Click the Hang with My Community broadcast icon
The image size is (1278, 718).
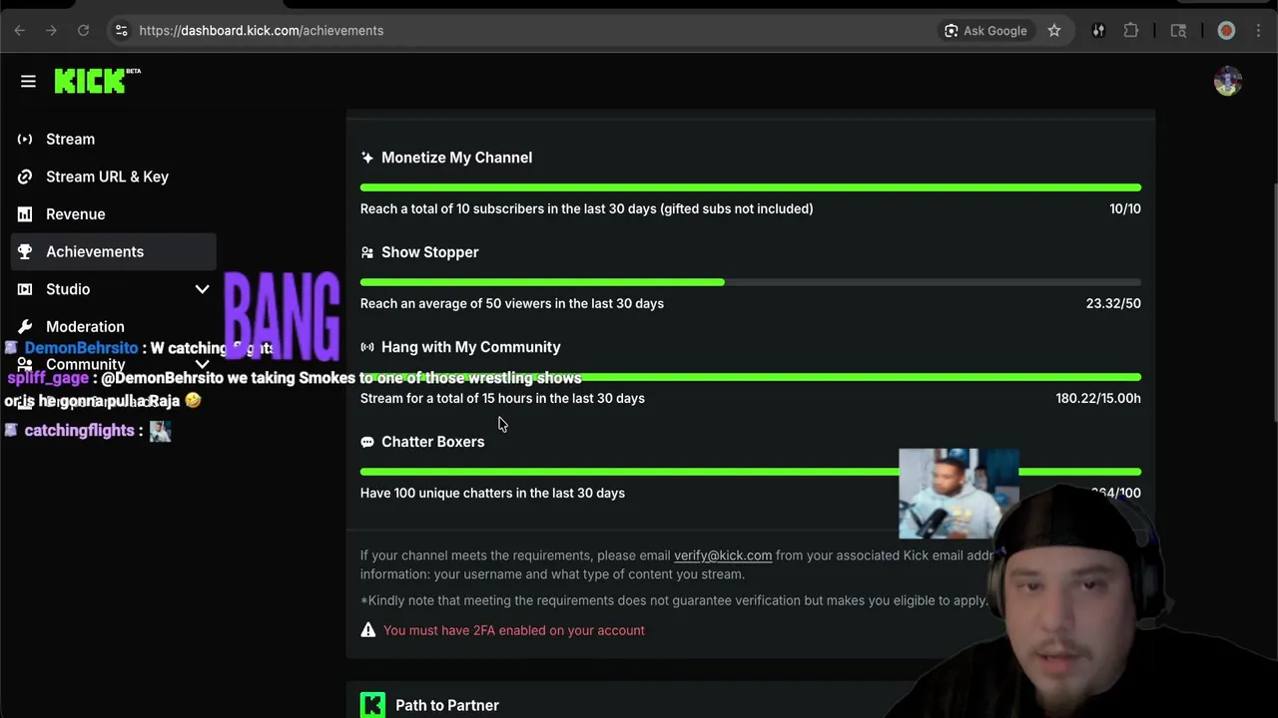(x=367, y=347)
